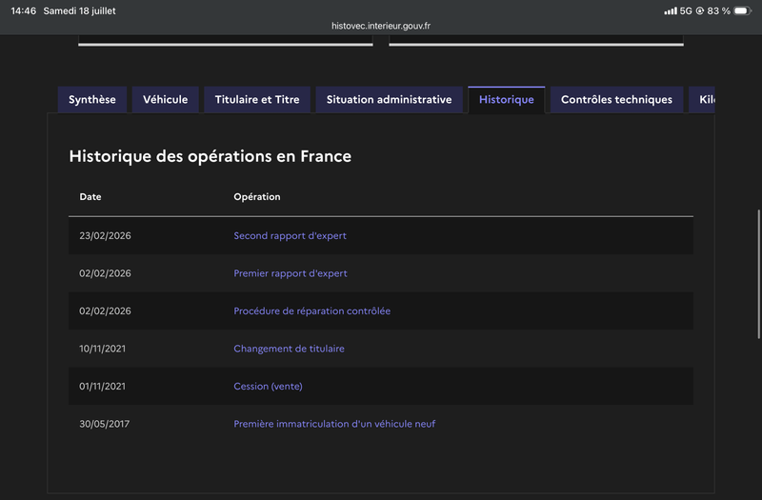Screen dimensions: 762x500
Task: Tap the Samedi 18 juillet date
Action: coord(80,10)
